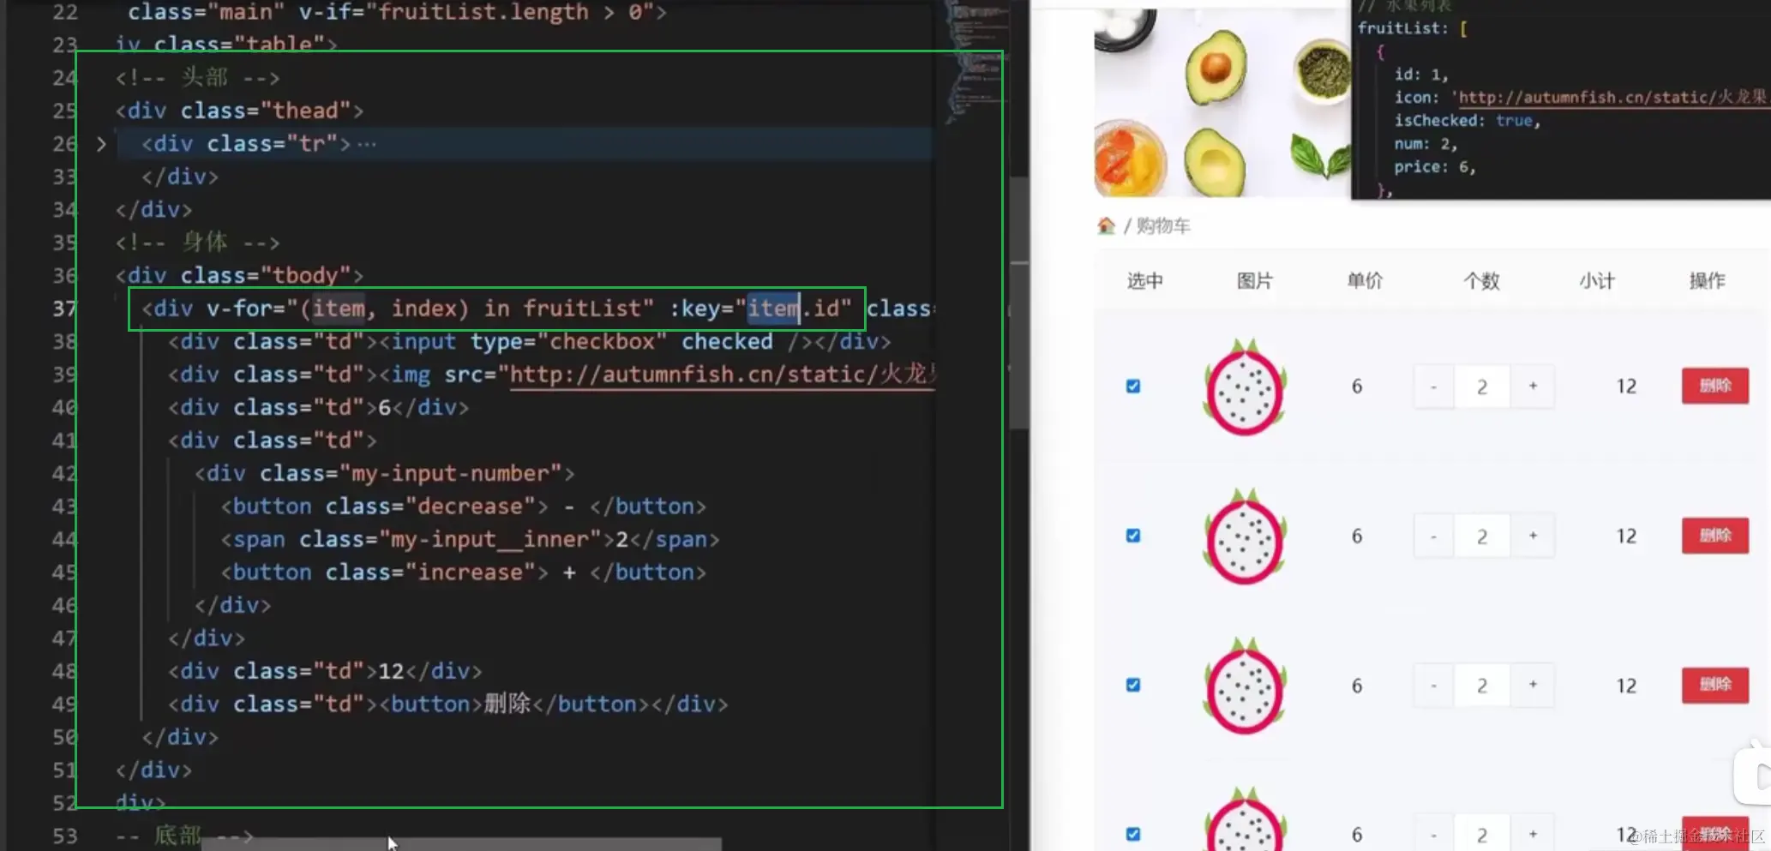Open the icon URL in the fruitList snippet

(x=1612, y=97)
